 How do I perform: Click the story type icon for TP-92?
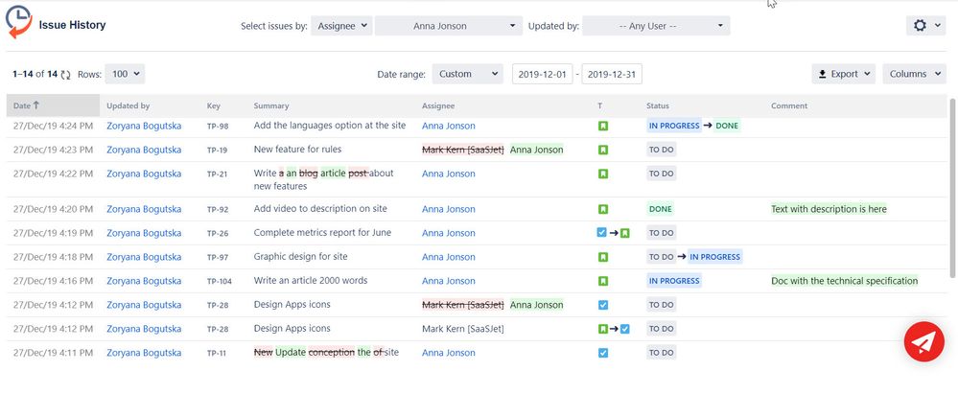[603, 209]
